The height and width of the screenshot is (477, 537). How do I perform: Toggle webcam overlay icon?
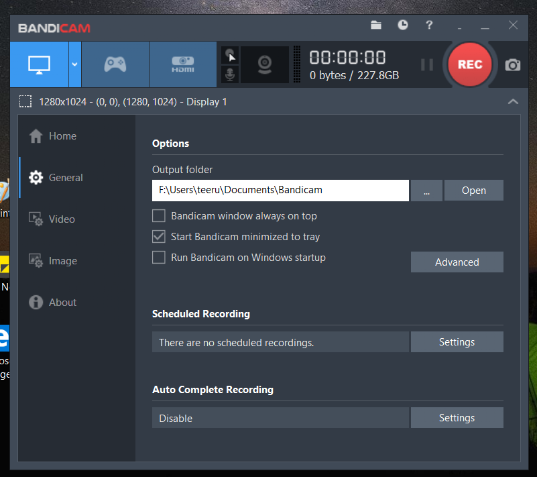265,64
